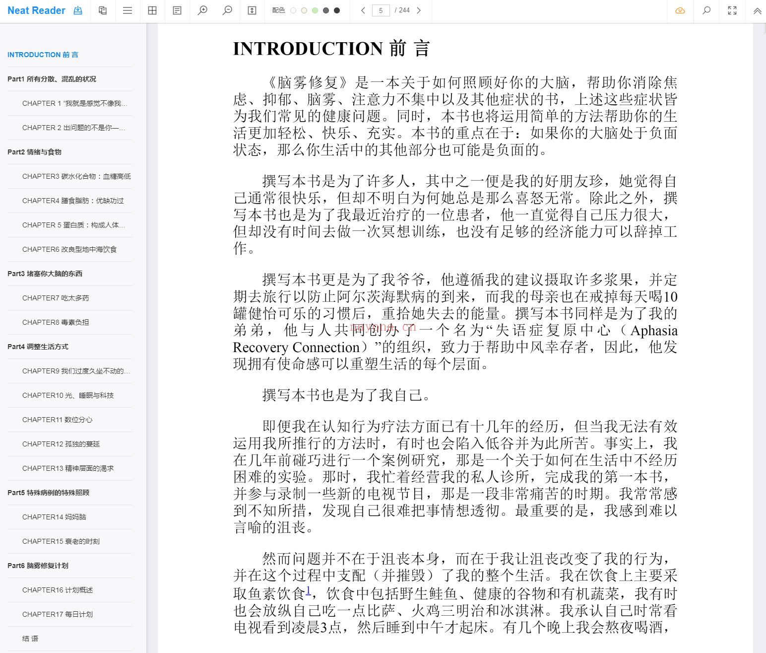
Task: Open CHAPTER 5 蛋白质 entry
Action: tap(74, 225)
